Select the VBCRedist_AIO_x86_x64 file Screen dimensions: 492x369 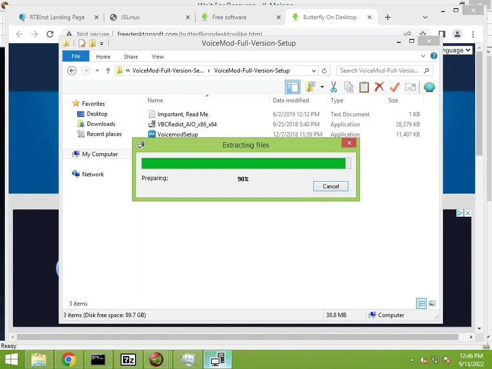click(187, 124)
